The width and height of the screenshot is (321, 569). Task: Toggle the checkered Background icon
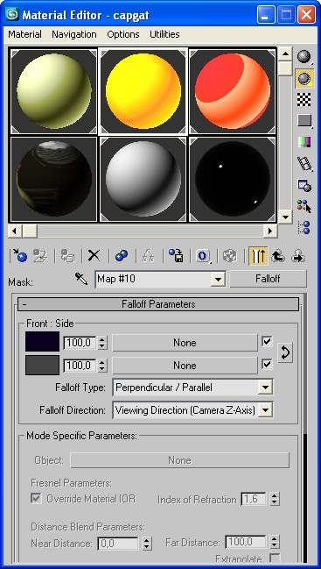click(304, 99)
